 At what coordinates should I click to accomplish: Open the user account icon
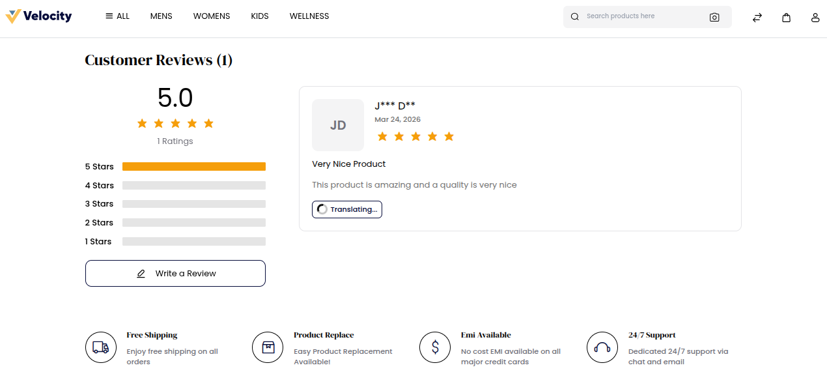[x=815, y=18]
